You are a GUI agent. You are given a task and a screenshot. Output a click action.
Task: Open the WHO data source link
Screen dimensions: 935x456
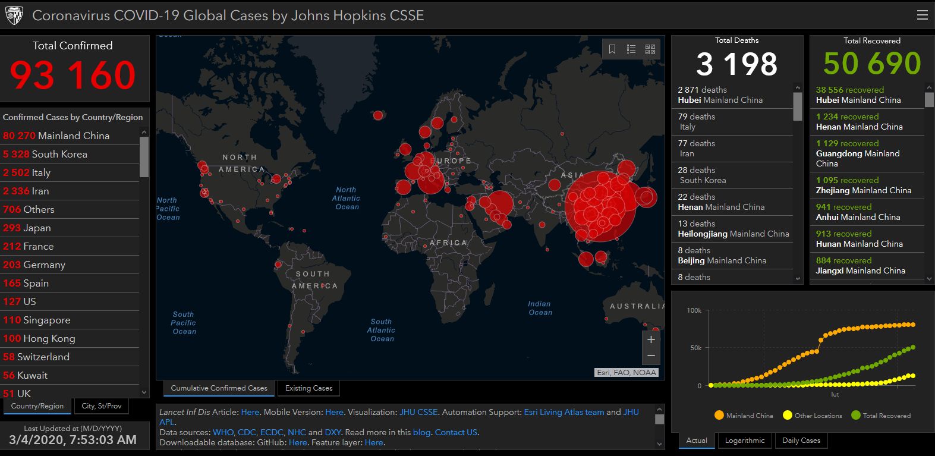pos(223,432)
